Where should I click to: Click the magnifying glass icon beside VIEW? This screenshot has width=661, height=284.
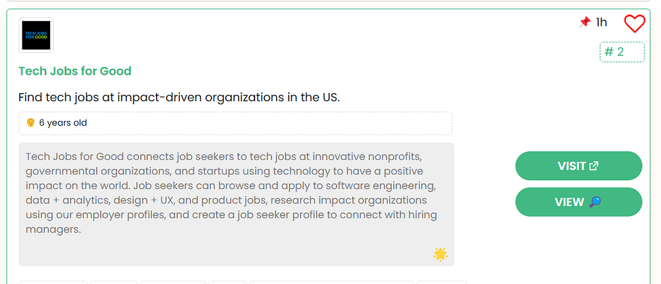pyautogui.click(x=594, y=202)
